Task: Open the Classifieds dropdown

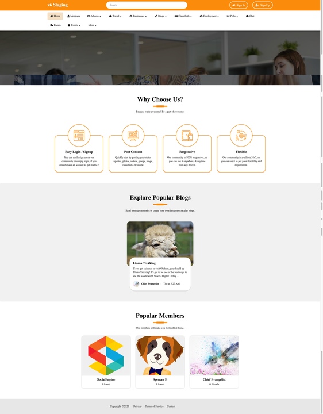Action: coord(183,16)
